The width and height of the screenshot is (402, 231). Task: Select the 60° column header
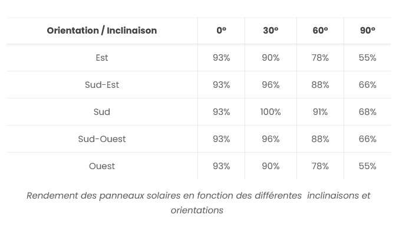pyautogui.click(x=320, y=31)
